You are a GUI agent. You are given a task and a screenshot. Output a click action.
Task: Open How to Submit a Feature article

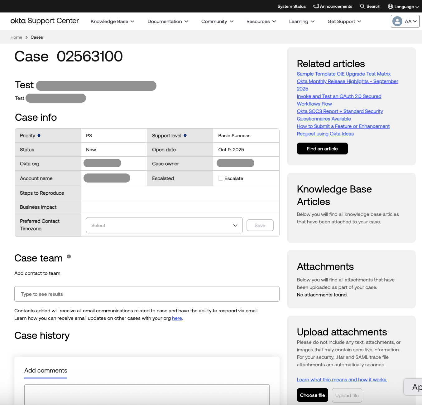[343, 130]
